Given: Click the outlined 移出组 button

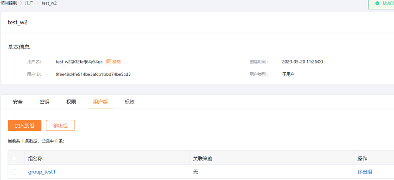Looking at the screenshot, I should [60, 125].
